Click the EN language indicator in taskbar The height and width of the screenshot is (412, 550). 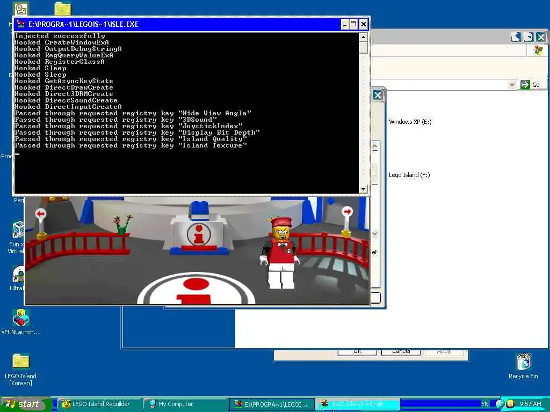coord(485,404)
